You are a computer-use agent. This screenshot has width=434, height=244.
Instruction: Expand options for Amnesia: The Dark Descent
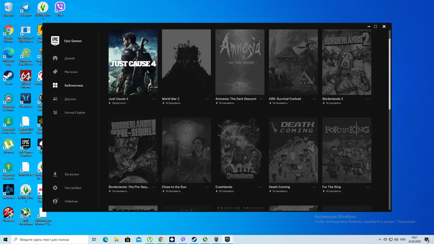261,99
